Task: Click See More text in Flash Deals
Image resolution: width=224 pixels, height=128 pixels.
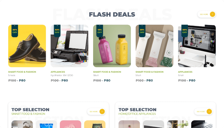Action: (204, 14)
